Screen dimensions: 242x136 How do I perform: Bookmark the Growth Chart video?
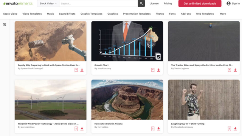[x=153, y=70]
